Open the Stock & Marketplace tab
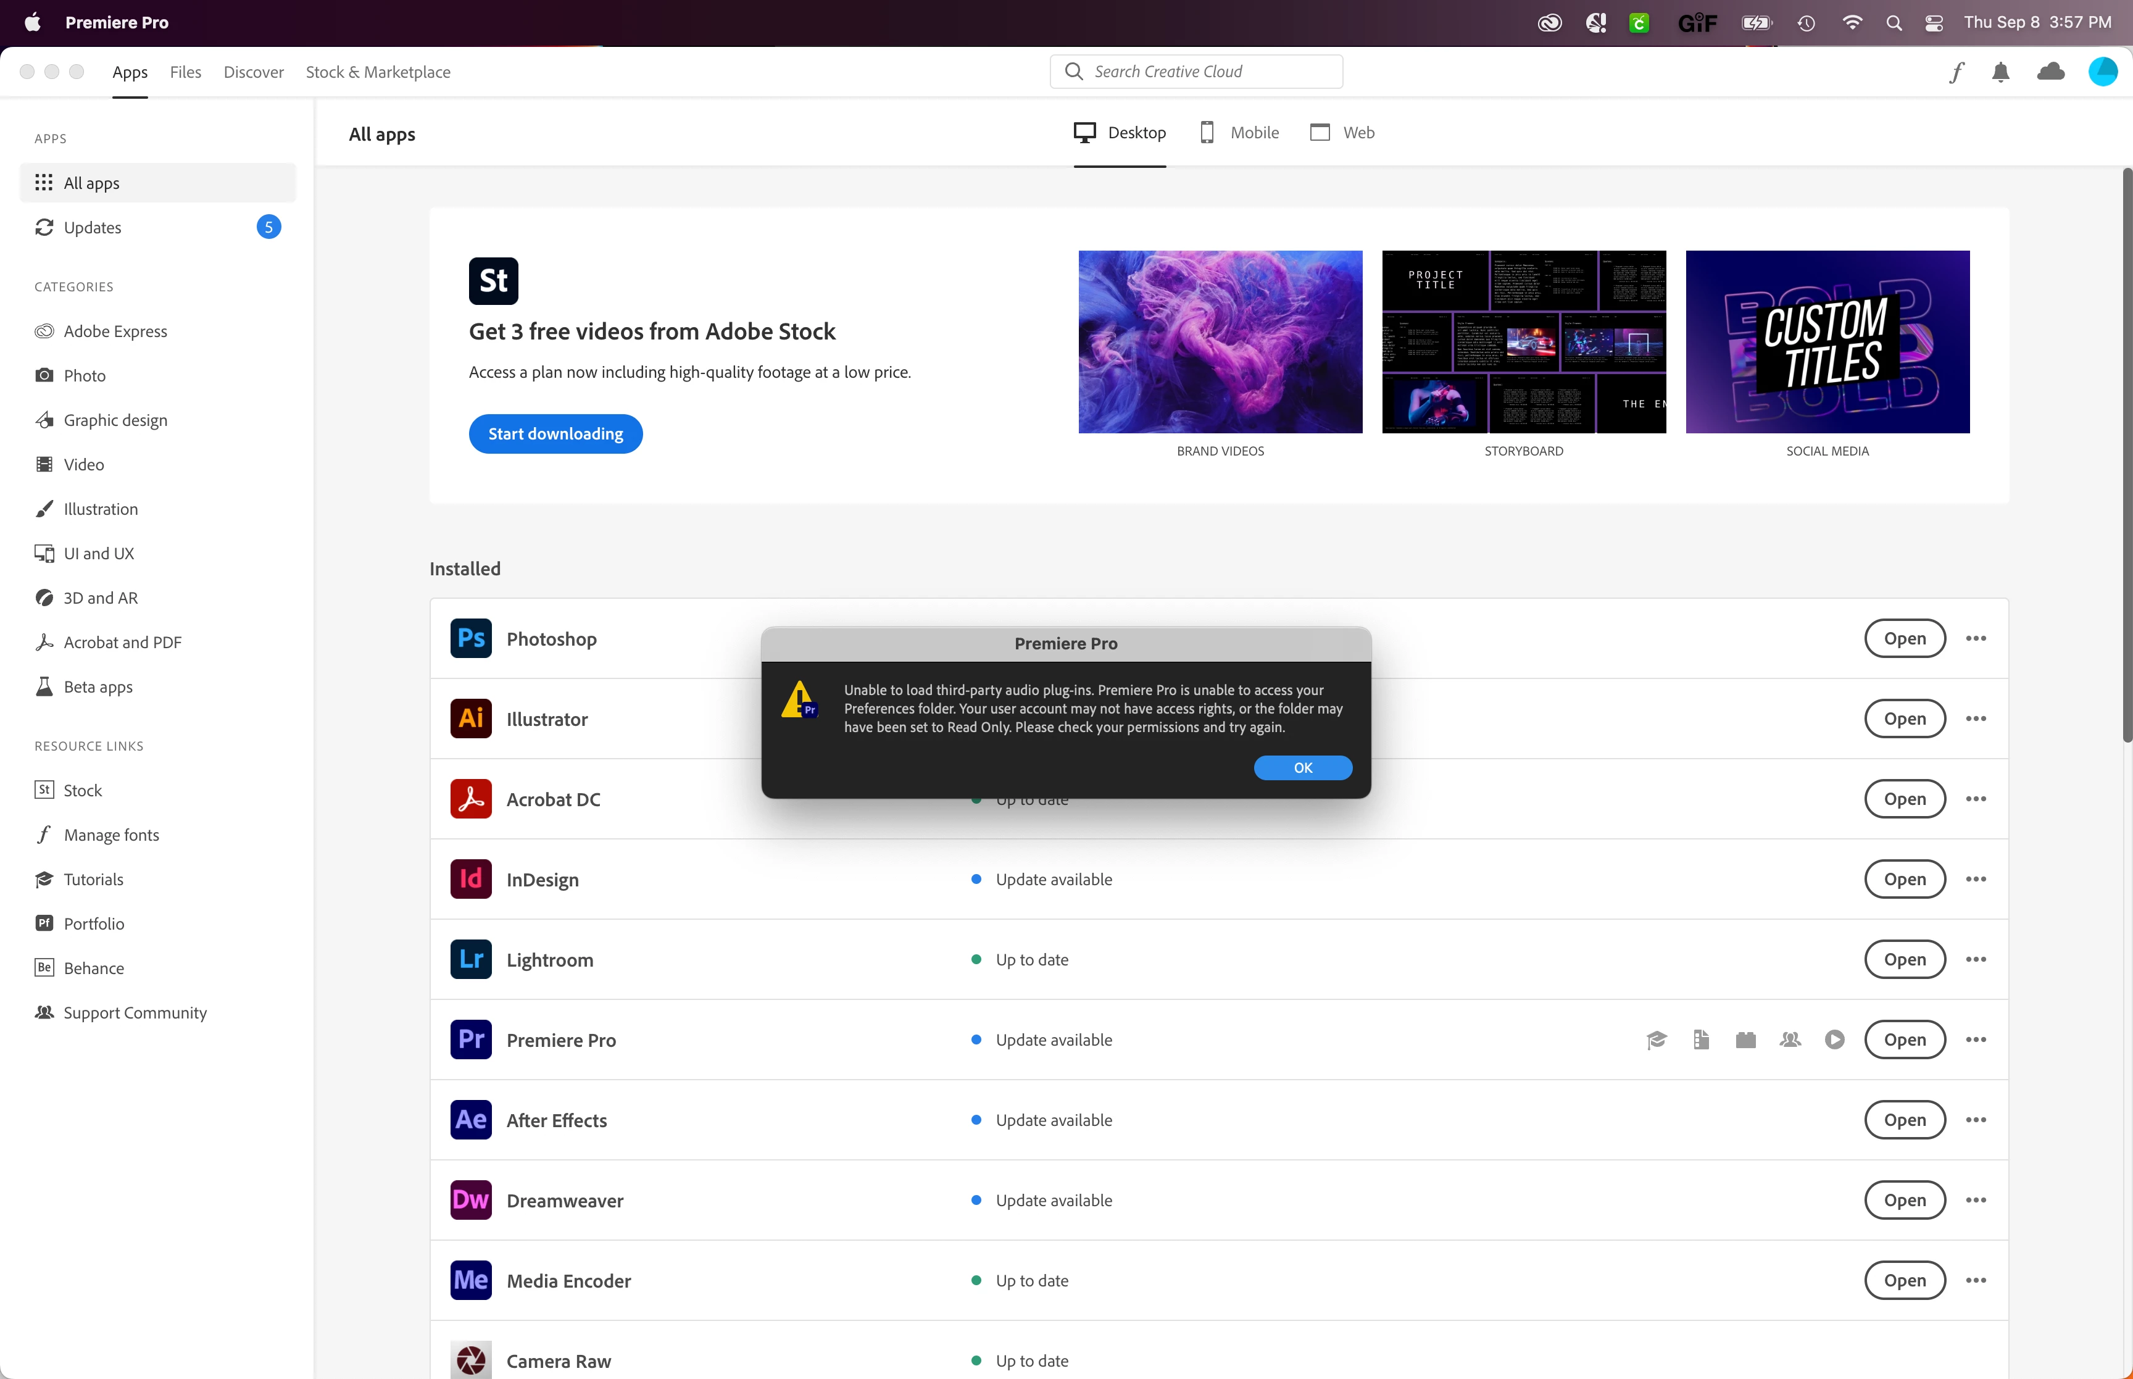2133x1379 pixels. pos(378,73)
